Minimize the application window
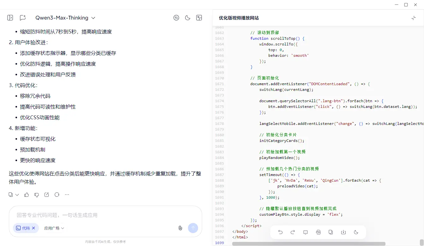Screen dimensions: 424x246 (397, 5)
